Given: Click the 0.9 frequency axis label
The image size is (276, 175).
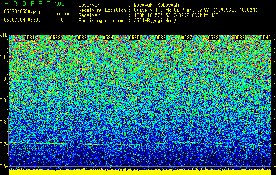Looking at the screenshot, I should [4, 101].
